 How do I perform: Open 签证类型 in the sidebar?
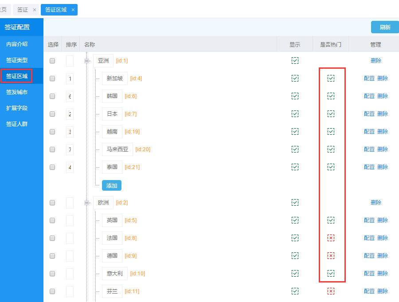tap(17, 60)
